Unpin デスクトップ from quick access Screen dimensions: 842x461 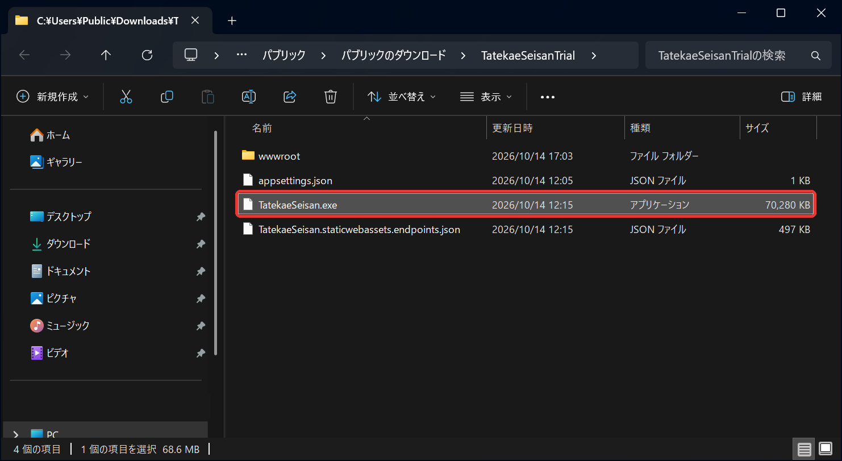click(201, 217)
